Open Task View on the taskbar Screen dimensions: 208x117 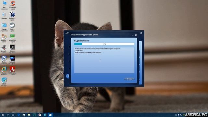coord(13,115)
